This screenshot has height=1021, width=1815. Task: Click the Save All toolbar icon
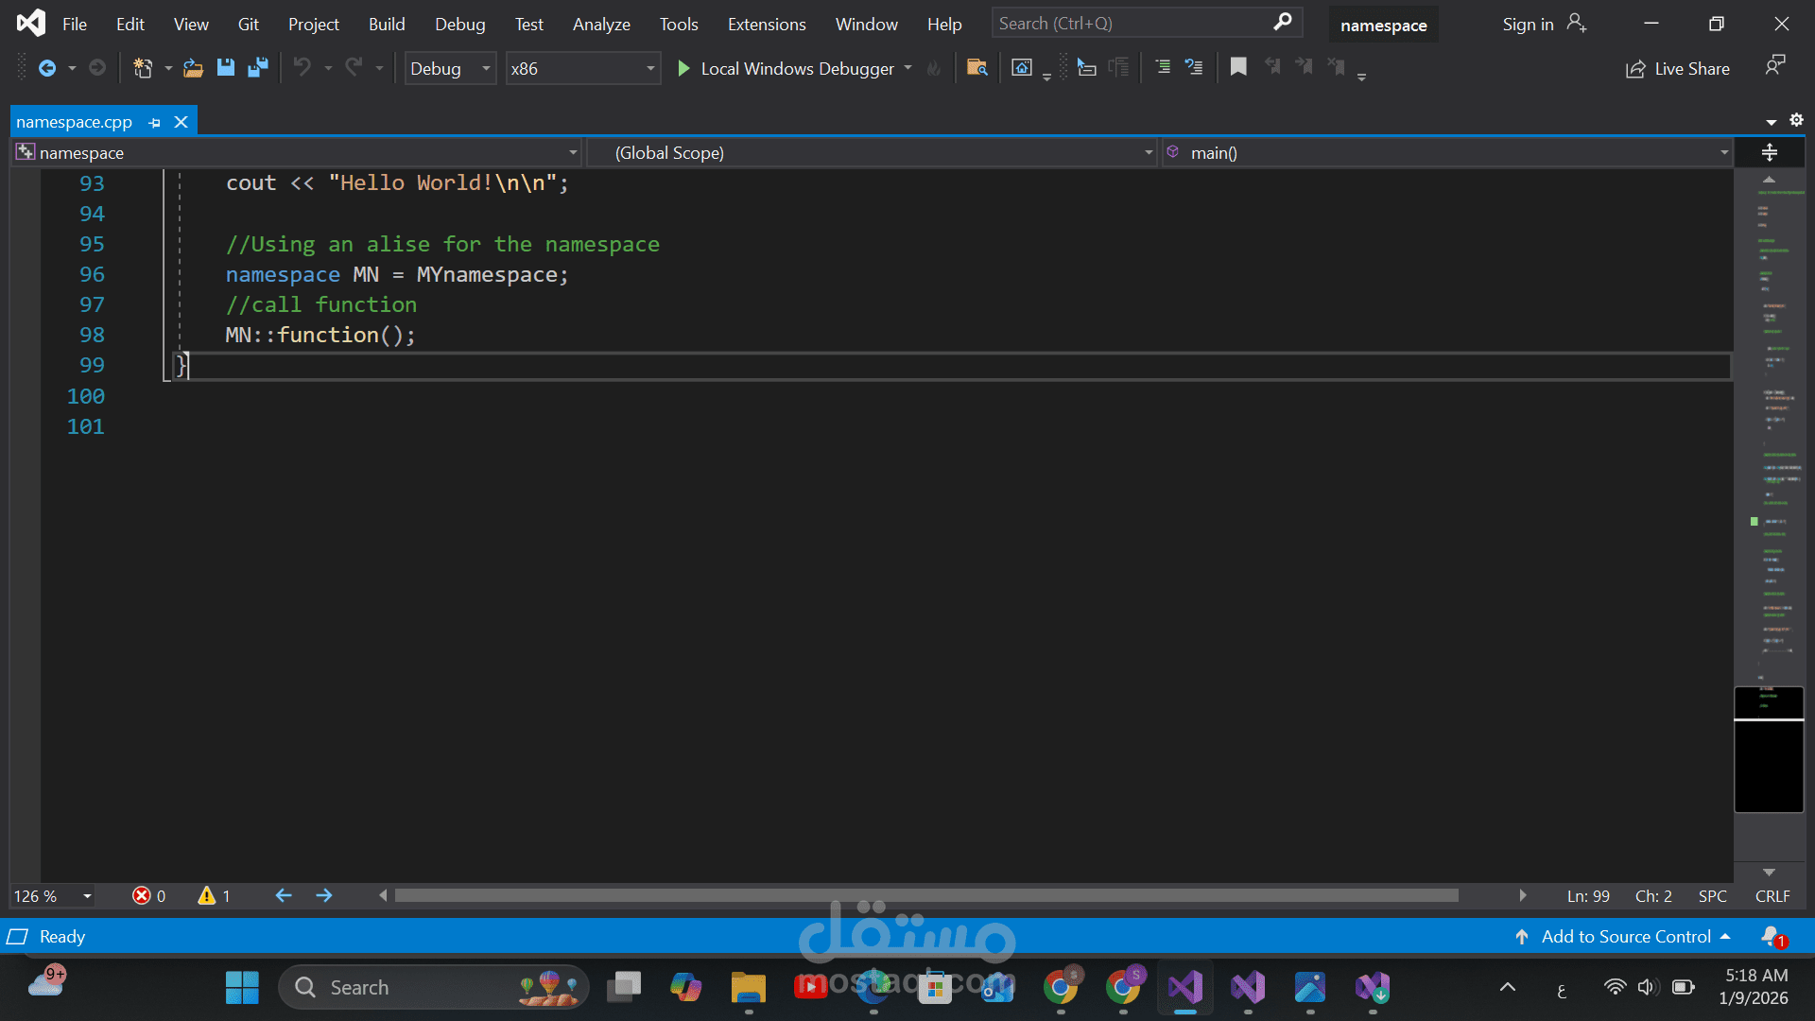point(257,68)
